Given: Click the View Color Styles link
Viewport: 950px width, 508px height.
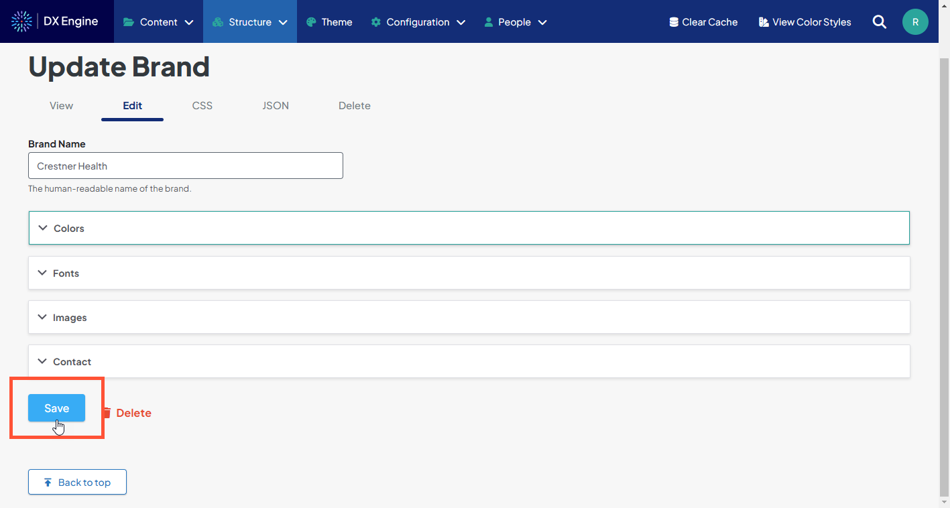Looking at the screenshot, I should 805,22.
